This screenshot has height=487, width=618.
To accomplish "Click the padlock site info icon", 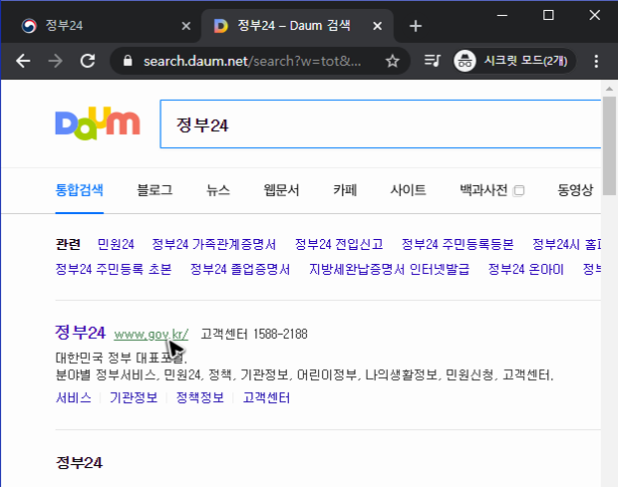I will pyautogui.click(x=128, y=61).
